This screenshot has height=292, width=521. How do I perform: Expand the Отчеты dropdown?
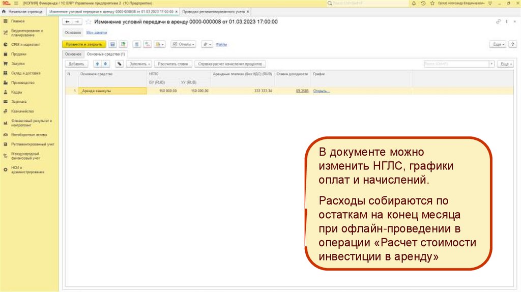click(x=184, y=44)
